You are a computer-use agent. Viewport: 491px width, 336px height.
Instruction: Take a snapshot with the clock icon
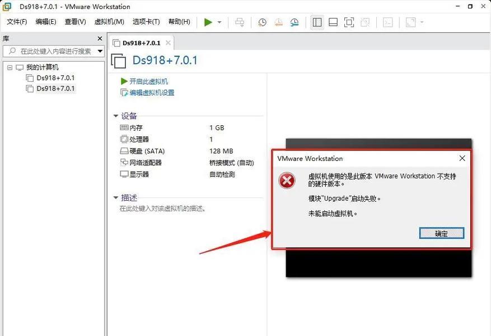coord(263,22)
